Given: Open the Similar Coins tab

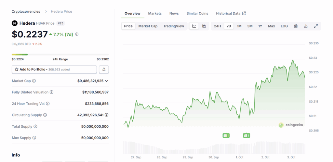Looking at the screenshot, I should point(197,13).
